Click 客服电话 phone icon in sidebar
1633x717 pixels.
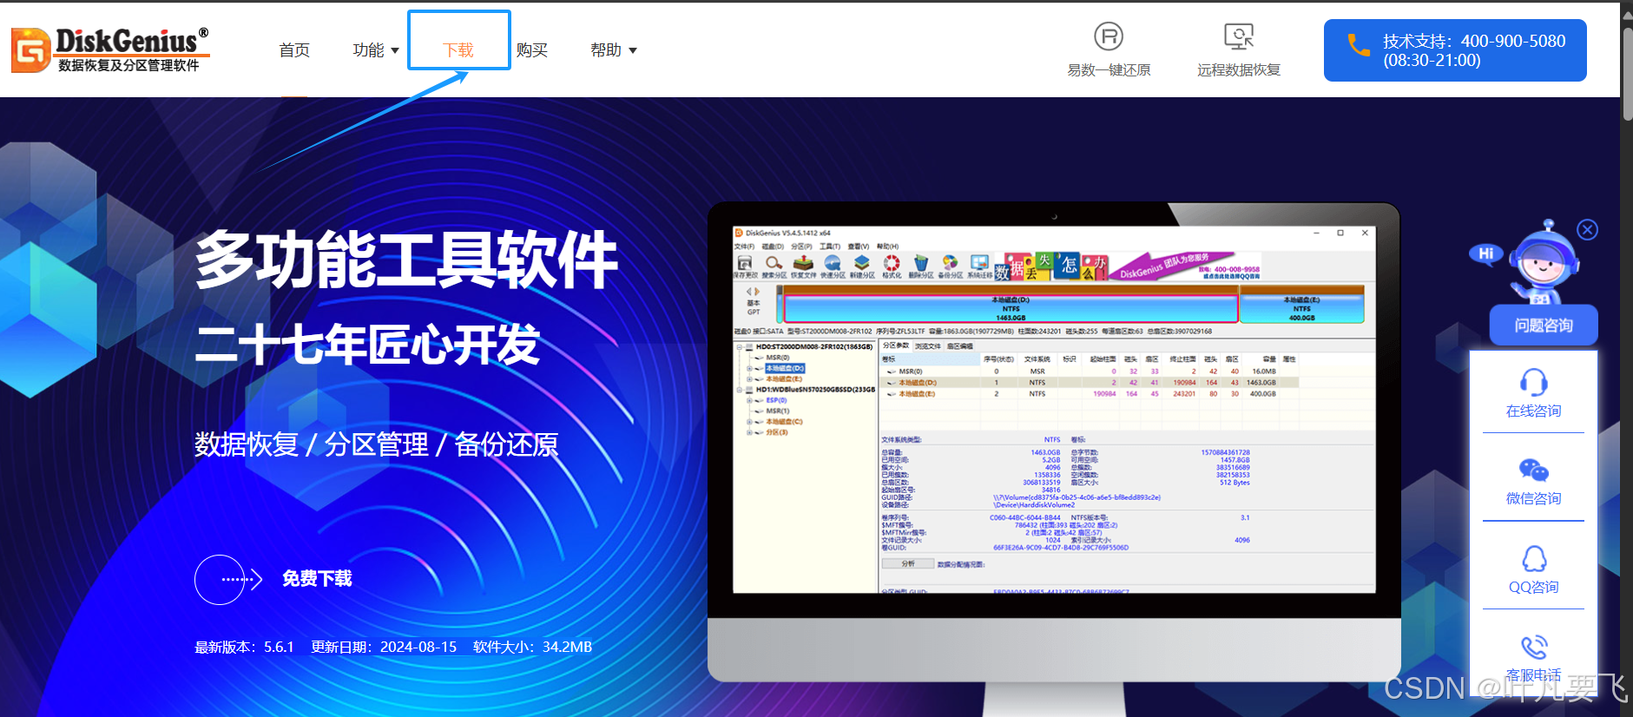click(x=1534, y=647)
